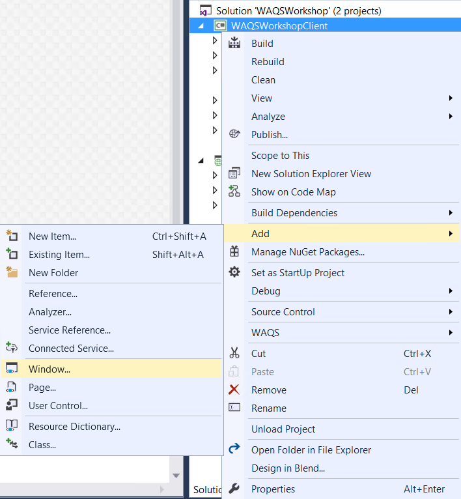
Task: Click the red X Remove icon
Action: pyautogui.click(x=234, y=390)
